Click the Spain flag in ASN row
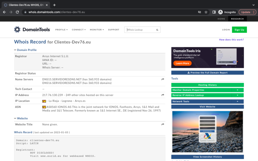This screenshot has width=258, height=161. (x=44, y=107)
